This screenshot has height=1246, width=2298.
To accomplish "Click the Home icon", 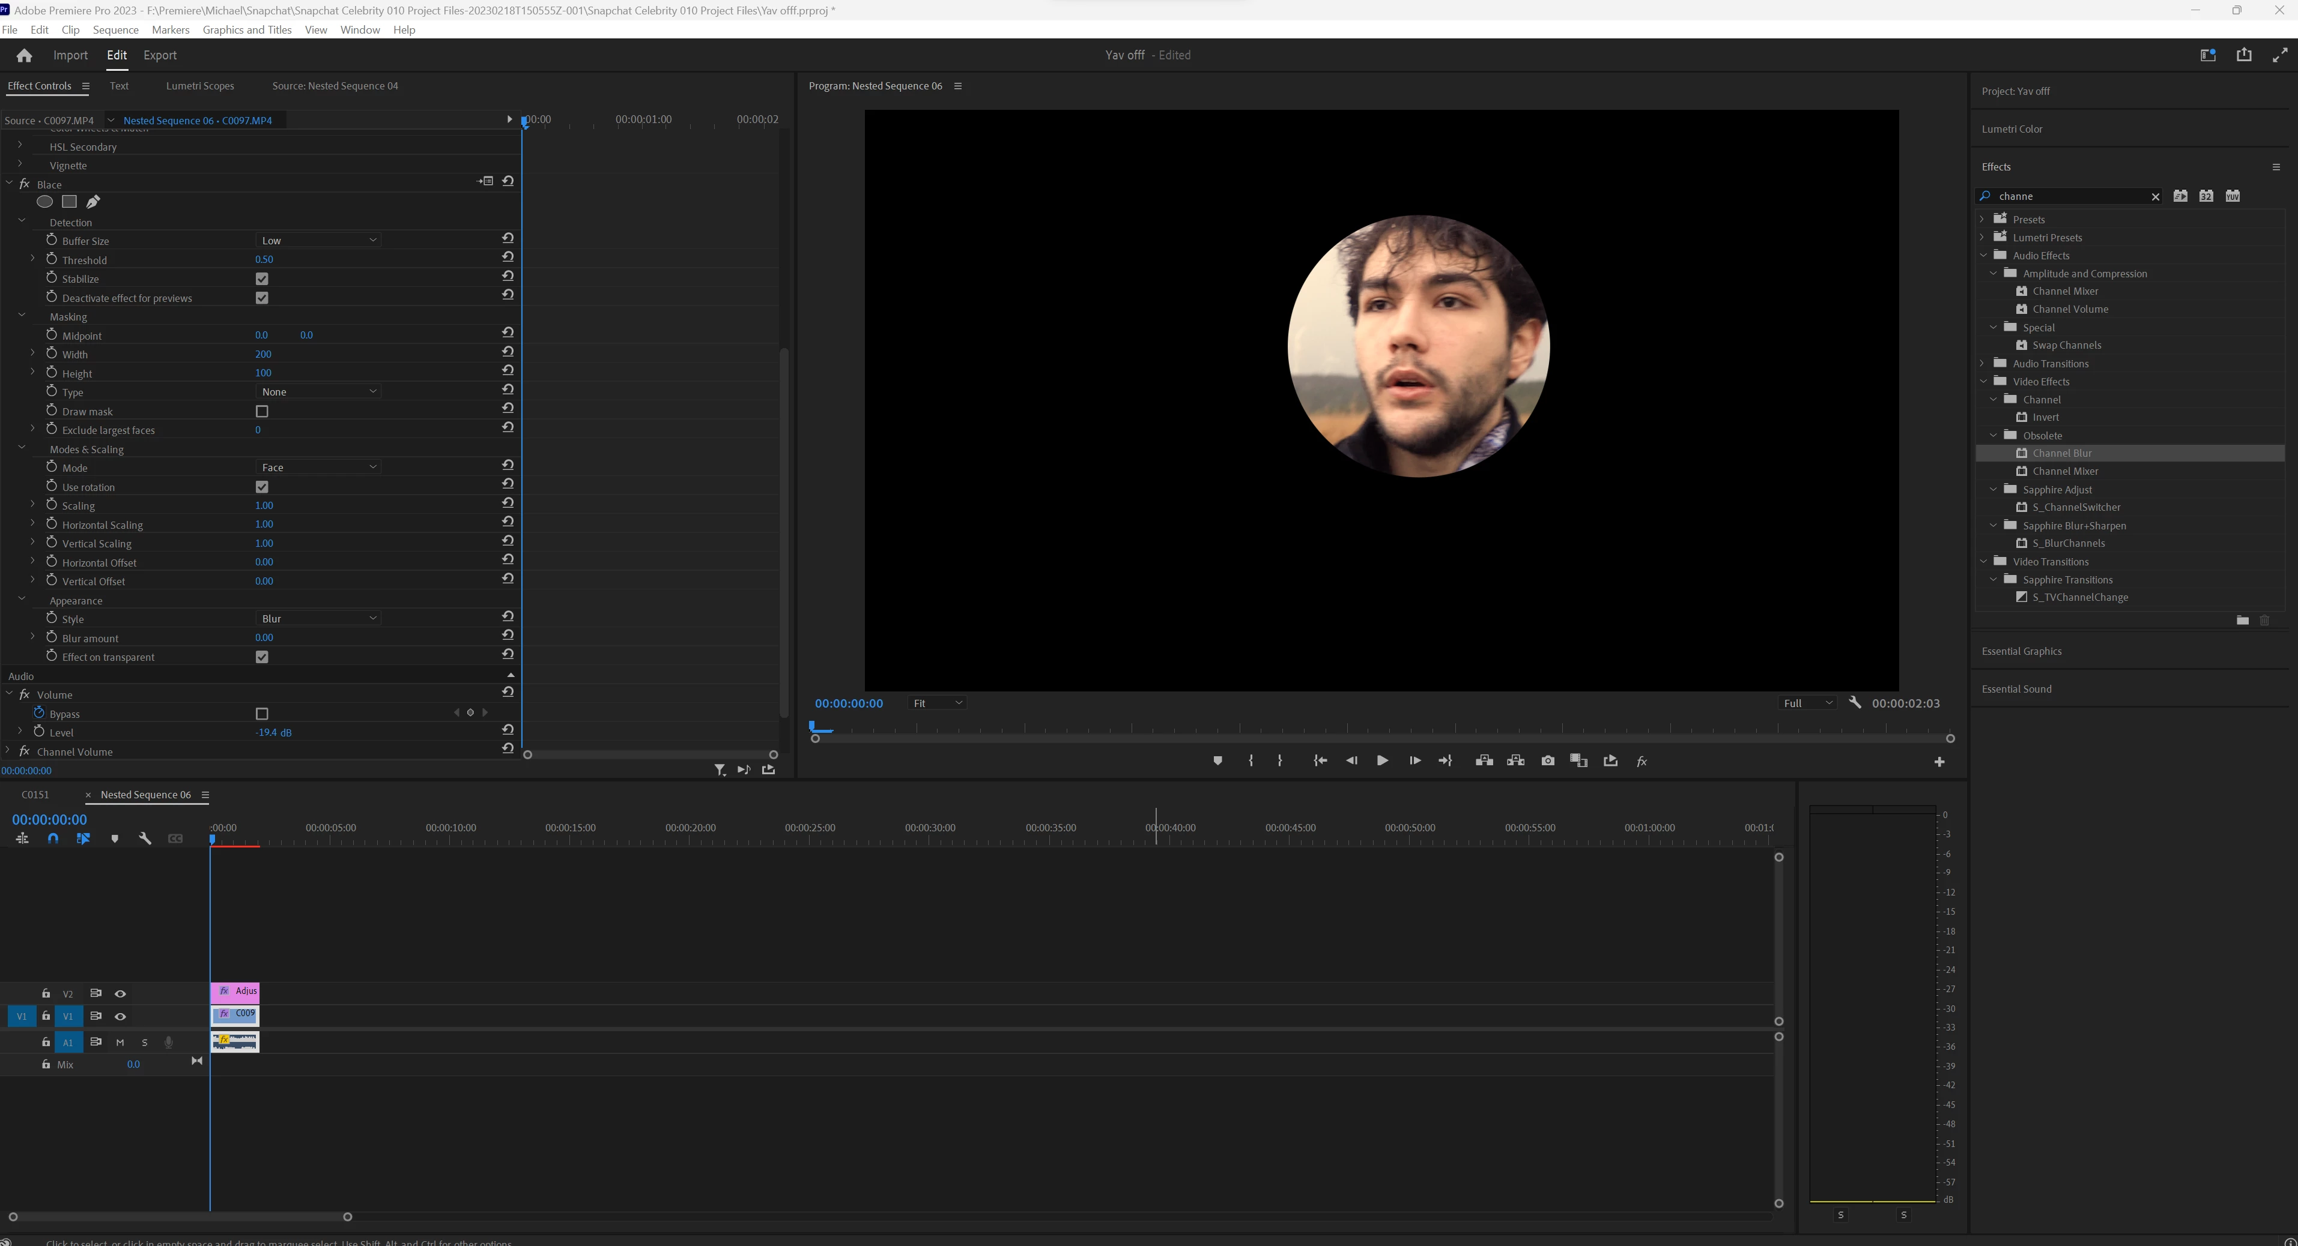I will click(24, 55).
